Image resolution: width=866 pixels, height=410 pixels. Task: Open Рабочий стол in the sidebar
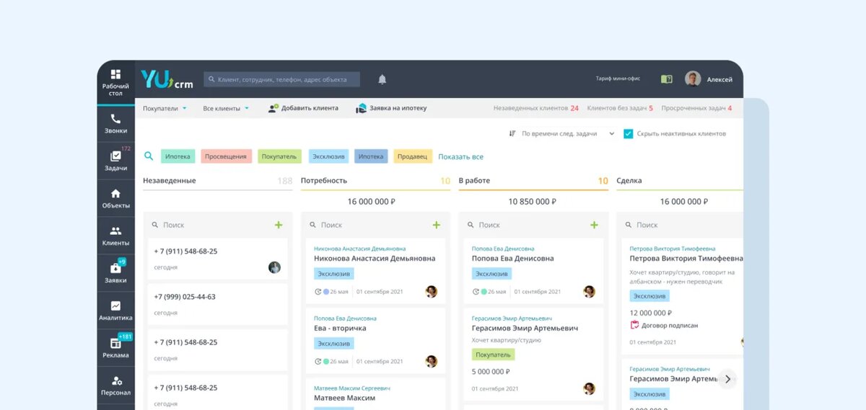click(x=115, y=83)
